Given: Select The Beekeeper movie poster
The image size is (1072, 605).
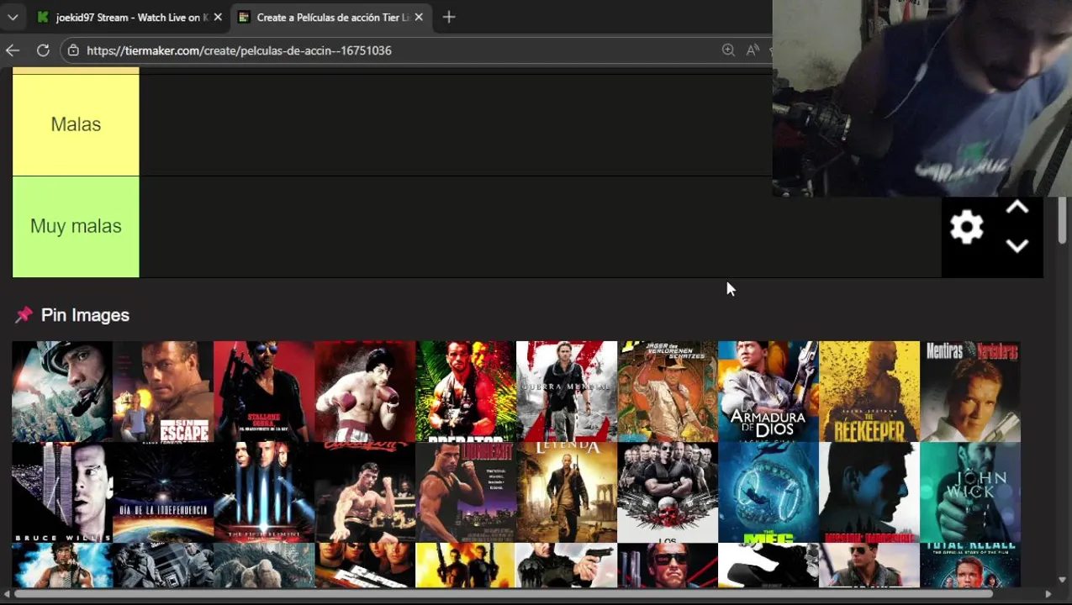Looking at the screenshot, I should pos(869,392).
